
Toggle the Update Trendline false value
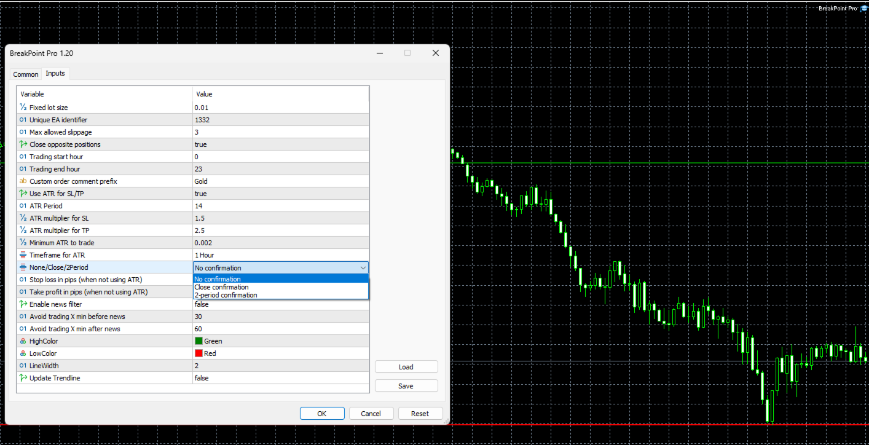tap(281, 378)
